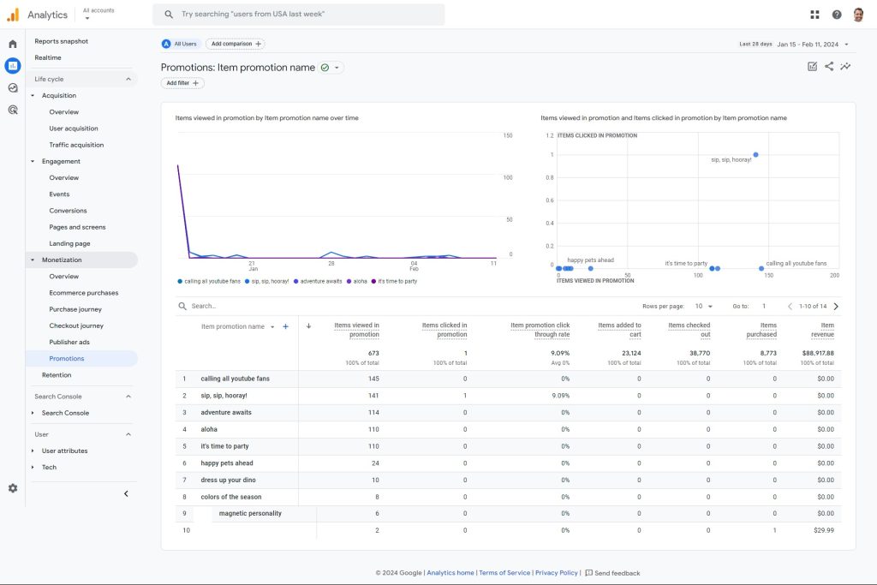
Task: Focus the top search bar
Action: pyautogui.click(x=299, y=15)
